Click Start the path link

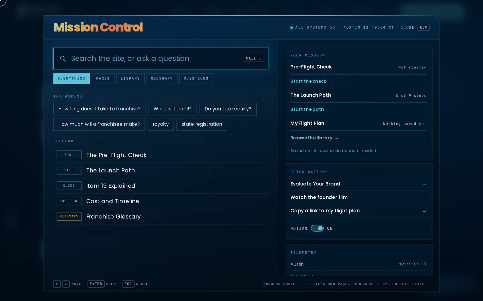point(310,109)
